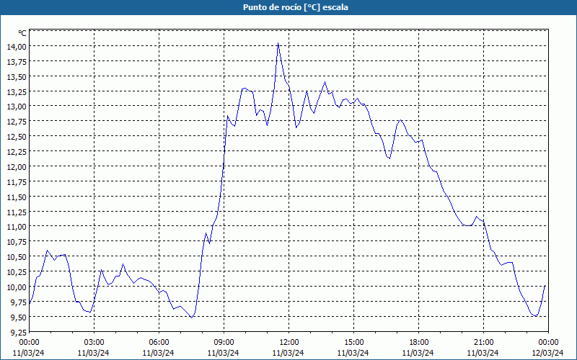Click the 12:00 time label
The width and height of the screenshot is (577, 360).
[x=289, y=343]
